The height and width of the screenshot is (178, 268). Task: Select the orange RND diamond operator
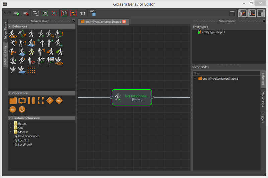(x=59, y=101)
